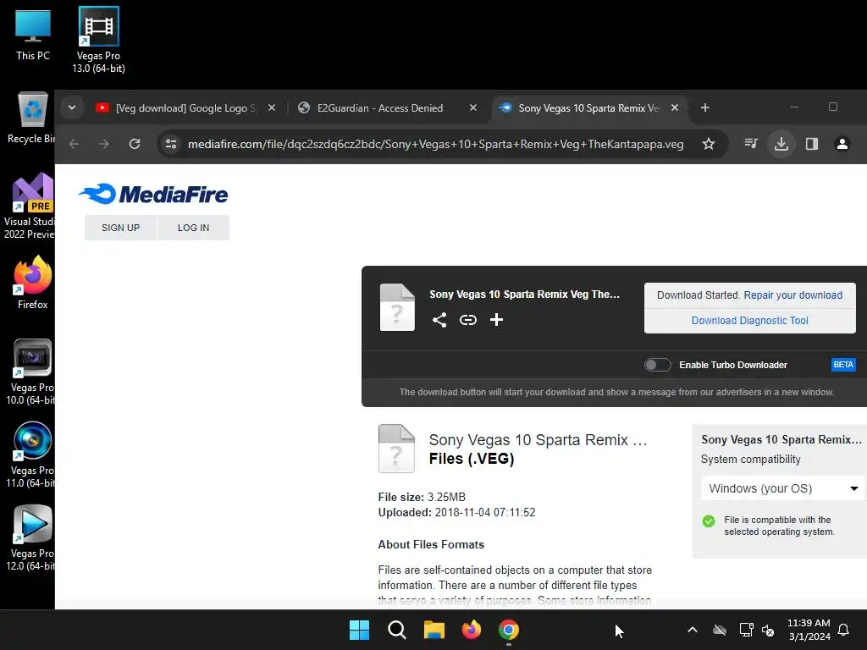Open Chrome downloads bubble
867x650 pixels.
[781, 144]
